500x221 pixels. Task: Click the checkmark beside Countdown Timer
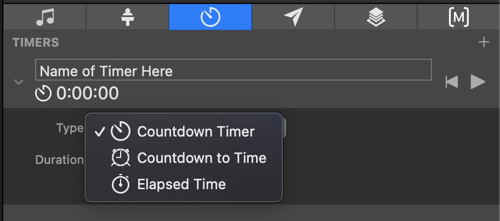click(99, 132)
